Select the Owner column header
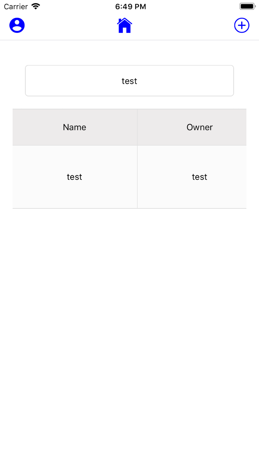This screenshot has height=460, width=259. pyautogui.click(x=192, y=127)
